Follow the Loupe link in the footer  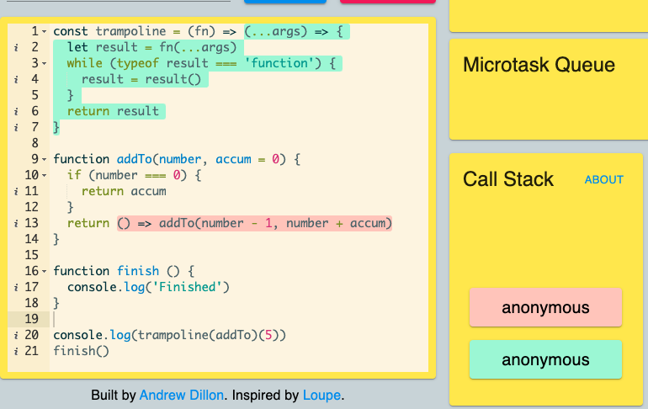[x=322, y=395]
